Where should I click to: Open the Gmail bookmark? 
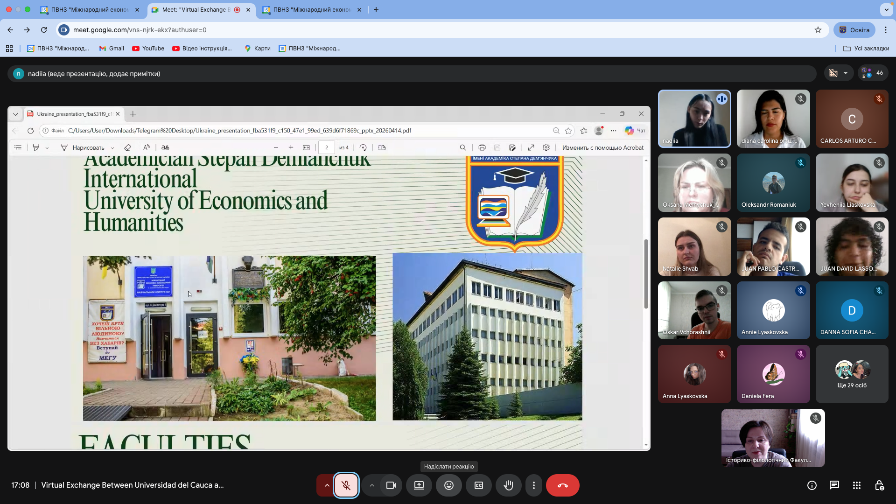tap(112, 49)
